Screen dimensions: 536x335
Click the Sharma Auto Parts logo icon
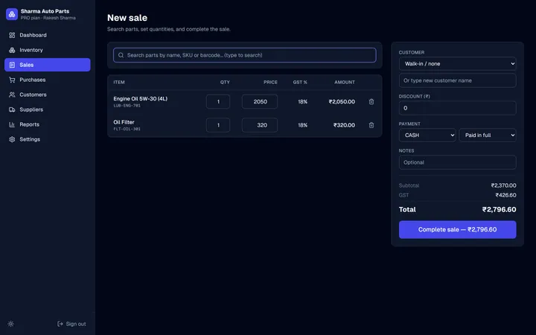[x=12, y=14]
